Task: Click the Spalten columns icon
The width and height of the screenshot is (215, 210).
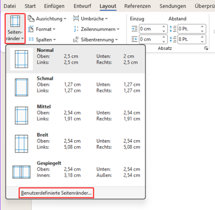Action: pos(31,39)
